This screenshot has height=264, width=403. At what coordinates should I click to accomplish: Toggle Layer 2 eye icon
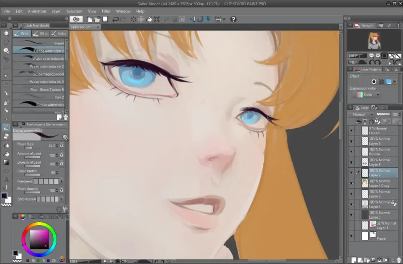click(351, 194)
